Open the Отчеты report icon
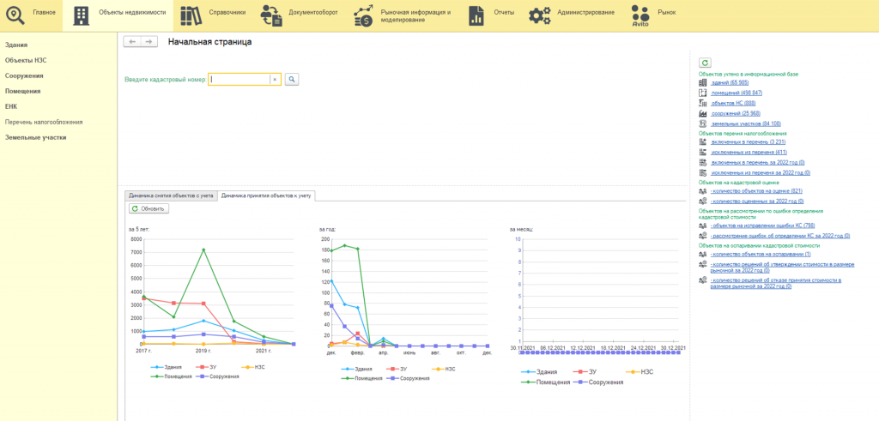879x421 pixels. [x=476, y=15]
